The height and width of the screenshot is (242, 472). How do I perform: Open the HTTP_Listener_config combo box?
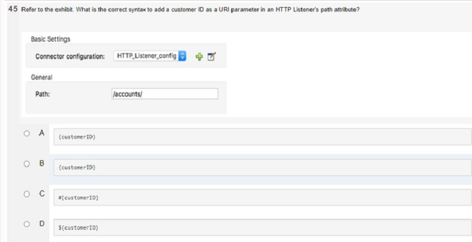tap(150, 56)
